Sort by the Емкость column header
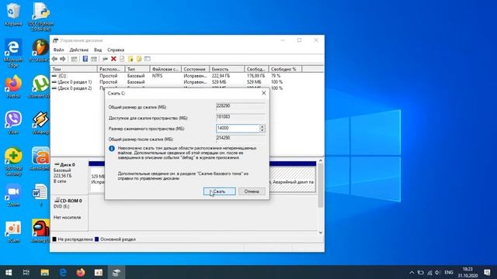 point(227,69)
